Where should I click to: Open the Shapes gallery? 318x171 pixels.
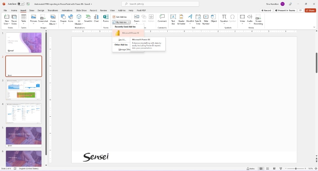point(63,18)
